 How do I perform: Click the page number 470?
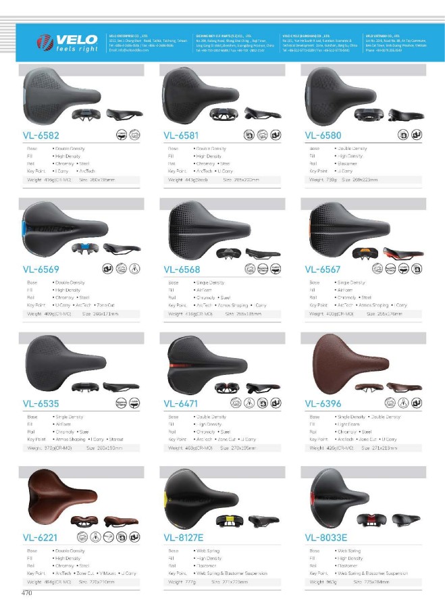pos(27,593)
